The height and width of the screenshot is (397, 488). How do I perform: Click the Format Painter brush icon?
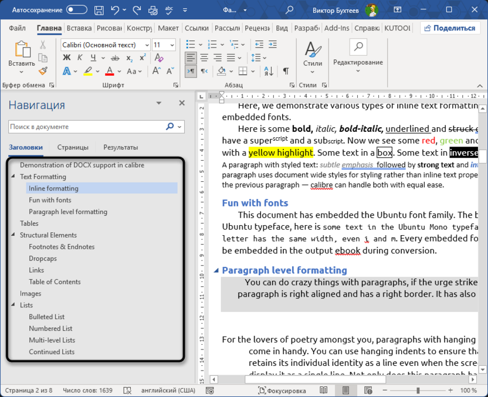pyautogui.click(x=43, y=71)
